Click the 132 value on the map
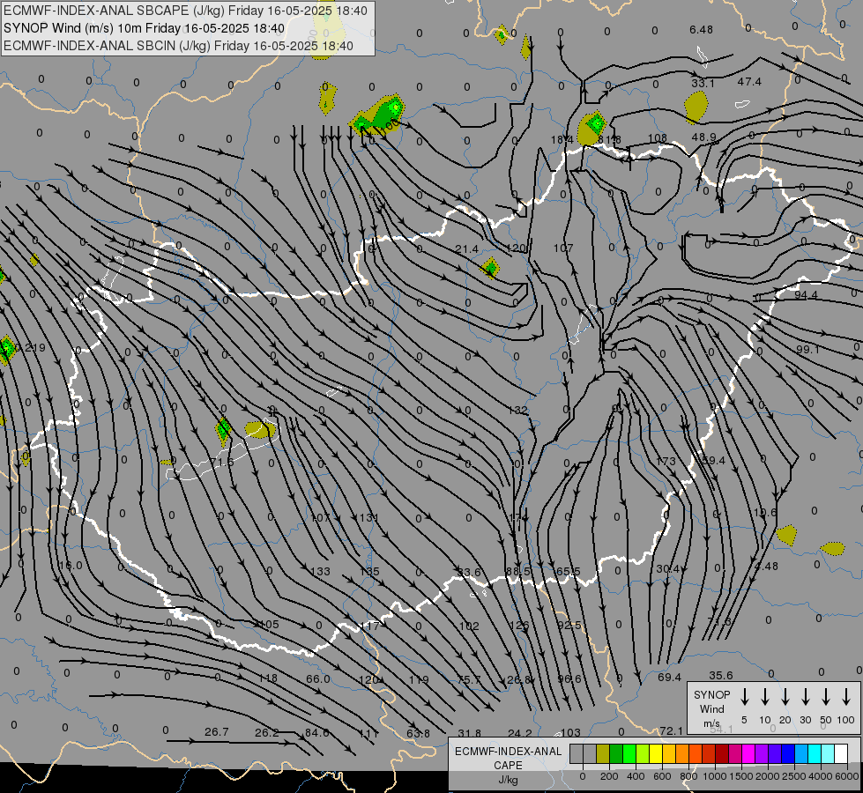This screenshot has height=793, width=863. pyautogui.click(x=518, y=411)
